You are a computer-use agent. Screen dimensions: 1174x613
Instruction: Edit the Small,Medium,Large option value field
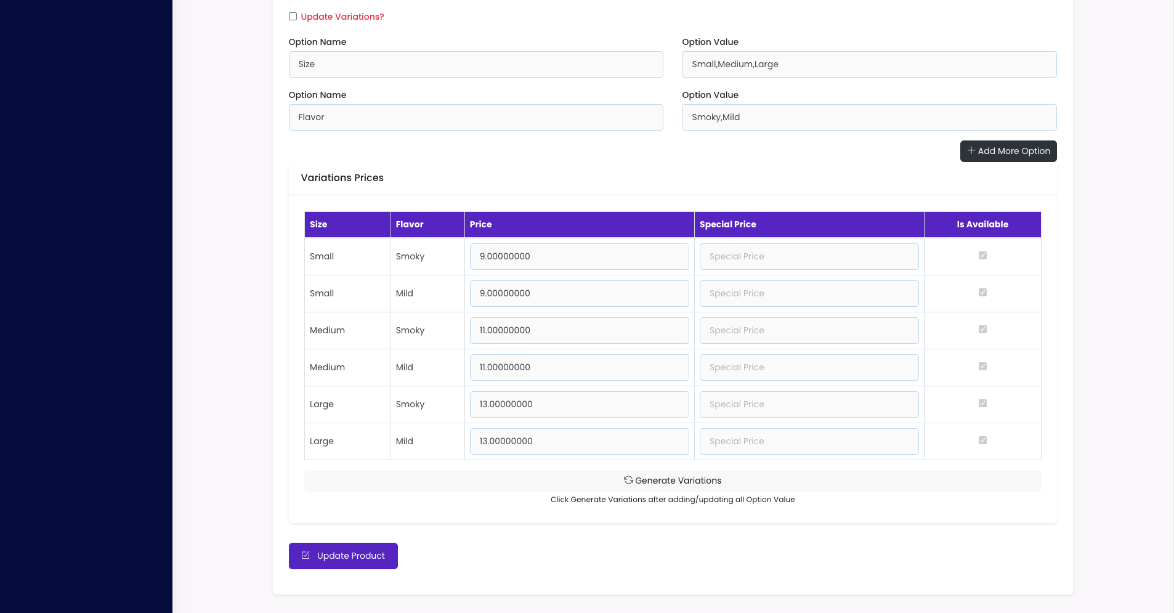868,64
